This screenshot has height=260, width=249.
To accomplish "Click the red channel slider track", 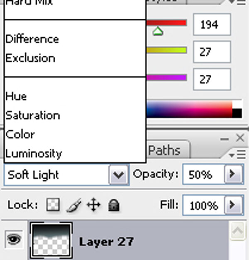I will coord(166,23).
